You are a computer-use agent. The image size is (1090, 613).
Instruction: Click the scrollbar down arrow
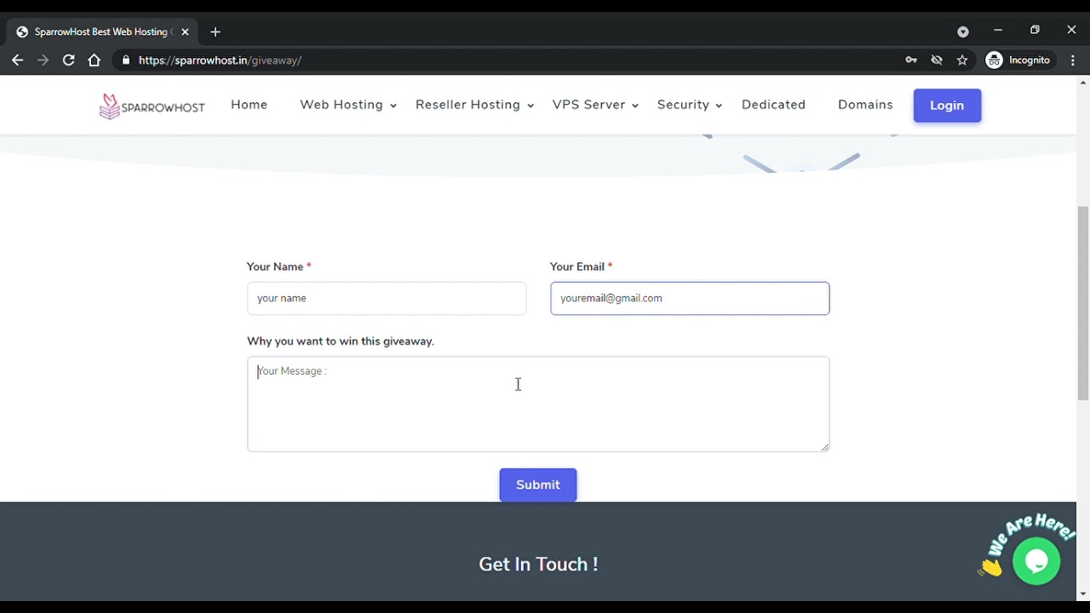pyautogui.click(x=1083, y=593)
